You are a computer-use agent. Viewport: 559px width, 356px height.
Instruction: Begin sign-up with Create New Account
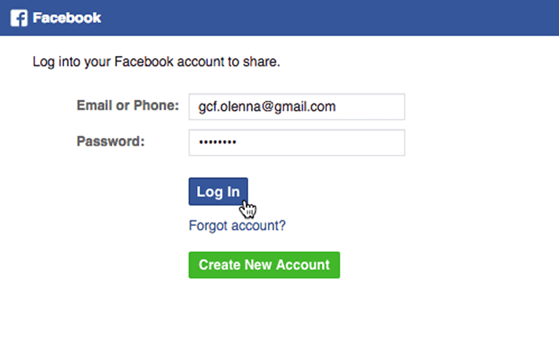point(264,265)
